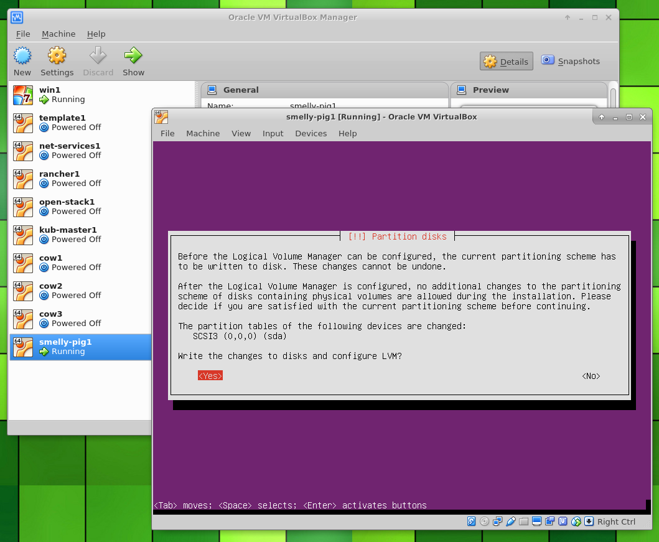Click cow2 VM OS icon

[22, 291]
